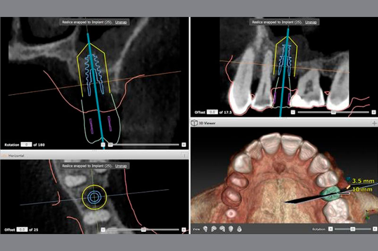
Task: Click the Offset field in Horizontal view
Action: 22,229
